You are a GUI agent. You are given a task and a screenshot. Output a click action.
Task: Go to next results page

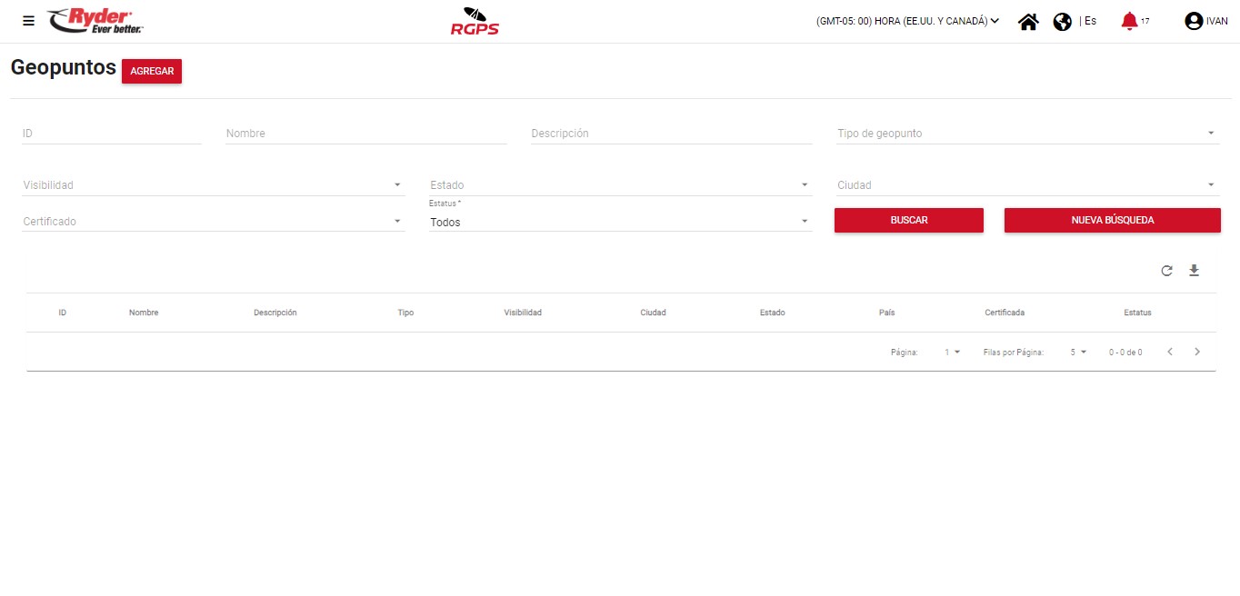click(1197, 352)
